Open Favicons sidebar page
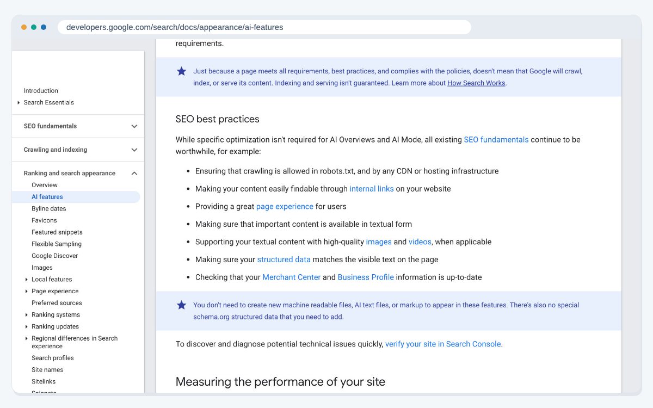Viewport: 653px width, 408px height. tap(44, 220)
